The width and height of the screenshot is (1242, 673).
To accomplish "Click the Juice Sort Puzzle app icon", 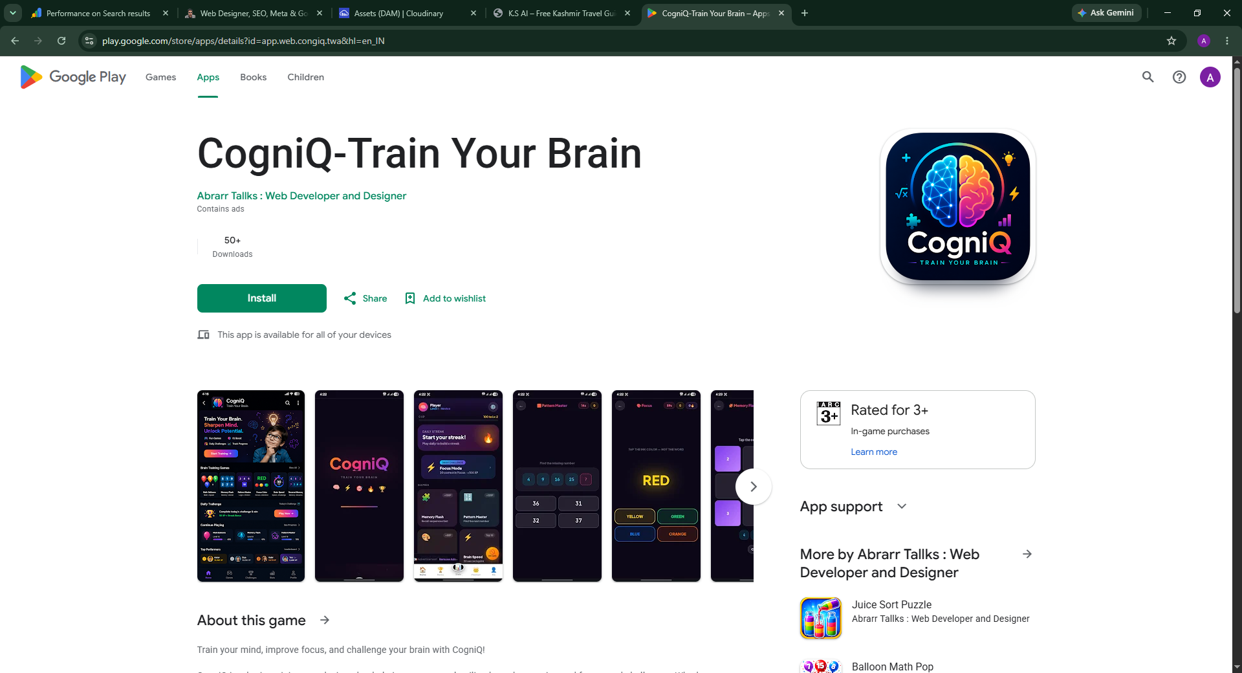I will [821, 618].
